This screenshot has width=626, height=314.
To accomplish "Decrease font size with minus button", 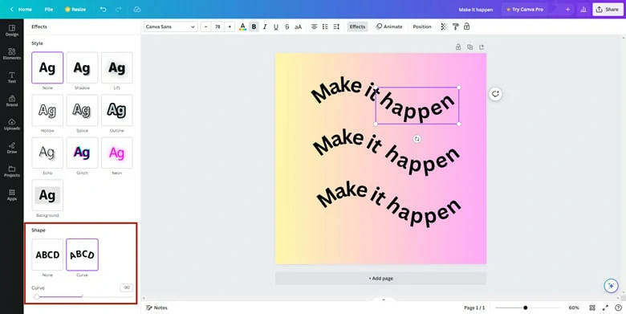I will 206,27.
